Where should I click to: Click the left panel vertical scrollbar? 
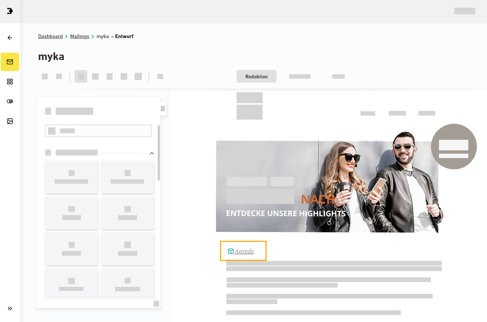tap(159, 153)
